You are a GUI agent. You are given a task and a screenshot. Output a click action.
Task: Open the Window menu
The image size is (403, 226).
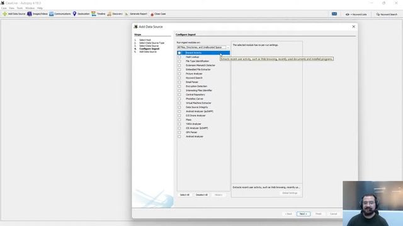[30, 8]
